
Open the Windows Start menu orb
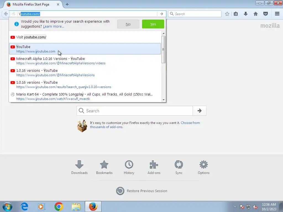pyautogui.click(x=7, y=206)
